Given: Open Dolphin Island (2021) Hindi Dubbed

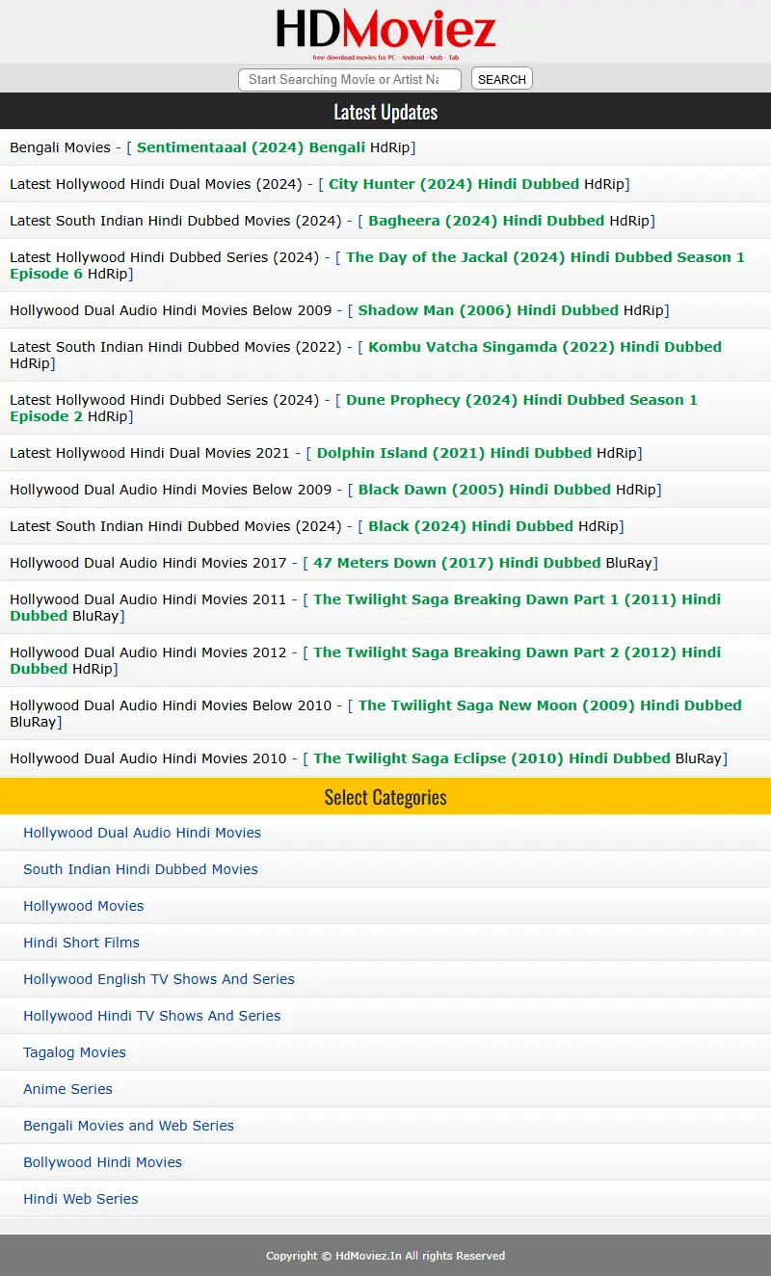Looking at the screenshot, I should point(454,453).
